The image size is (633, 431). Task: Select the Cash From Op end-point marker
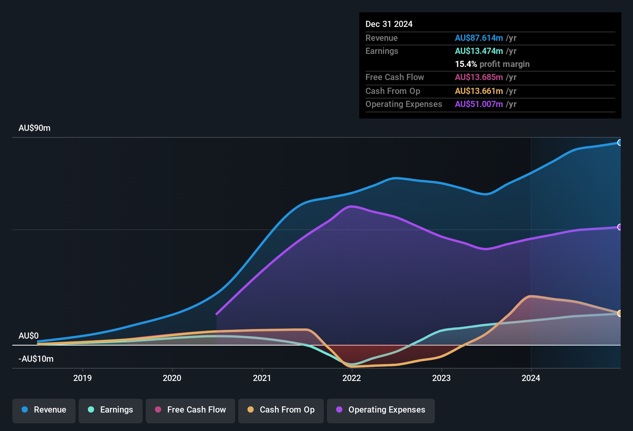pos(620,313)
